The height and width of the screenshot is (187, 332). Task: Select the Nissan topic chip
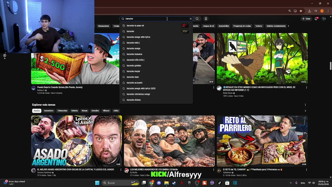(85, 111)
